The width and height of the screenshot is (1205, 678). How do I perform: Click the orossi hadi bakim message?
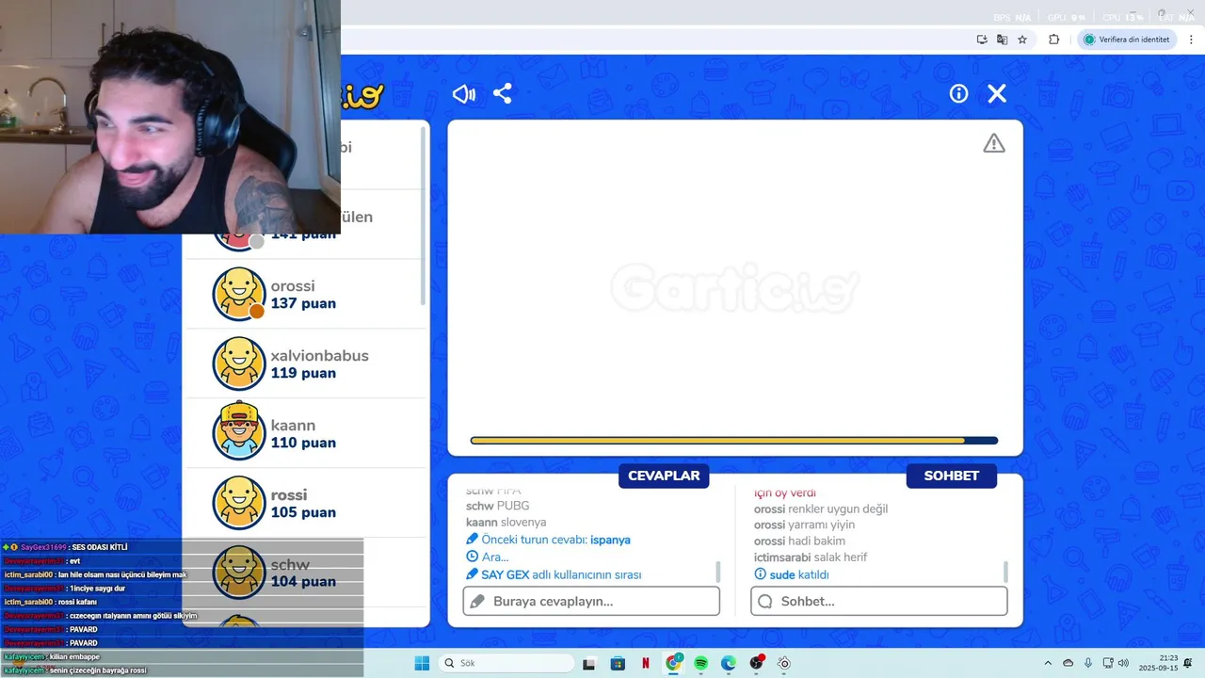799,541
